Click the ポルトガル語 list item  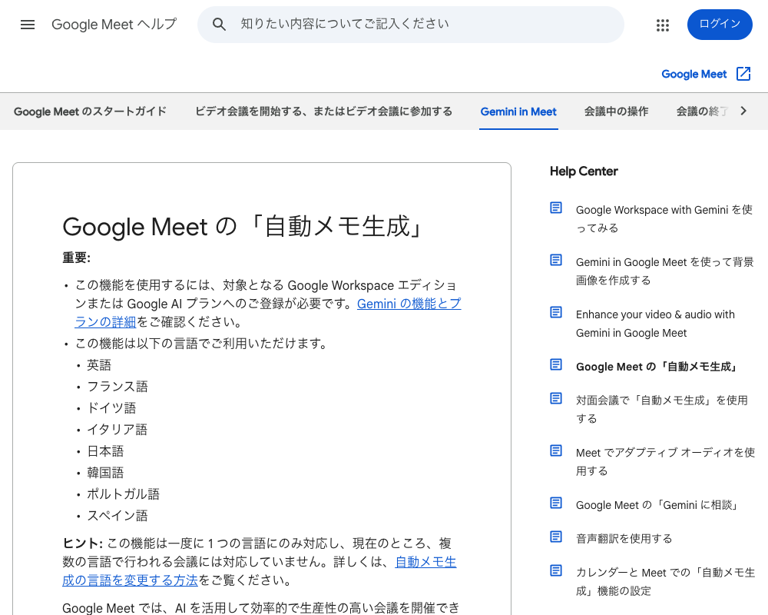(124, 494)
